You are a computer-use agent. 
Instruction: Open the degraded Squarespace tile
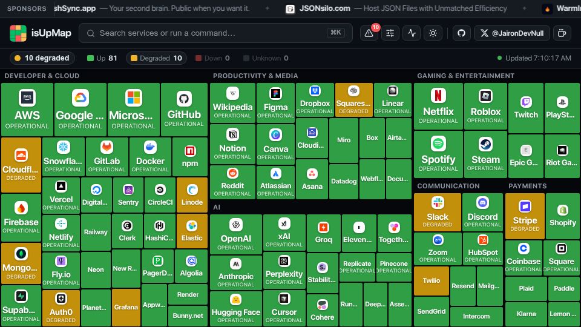click(354, 100)
